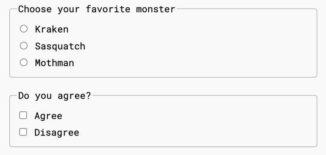
Task: Pick the Mothman radio circle
Action: click(24, 62)
